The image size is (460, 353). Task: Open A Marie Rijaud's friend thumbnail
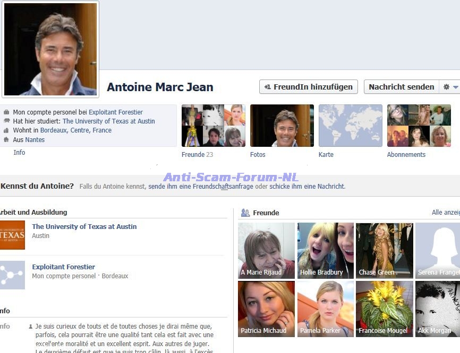click(266, 250)
